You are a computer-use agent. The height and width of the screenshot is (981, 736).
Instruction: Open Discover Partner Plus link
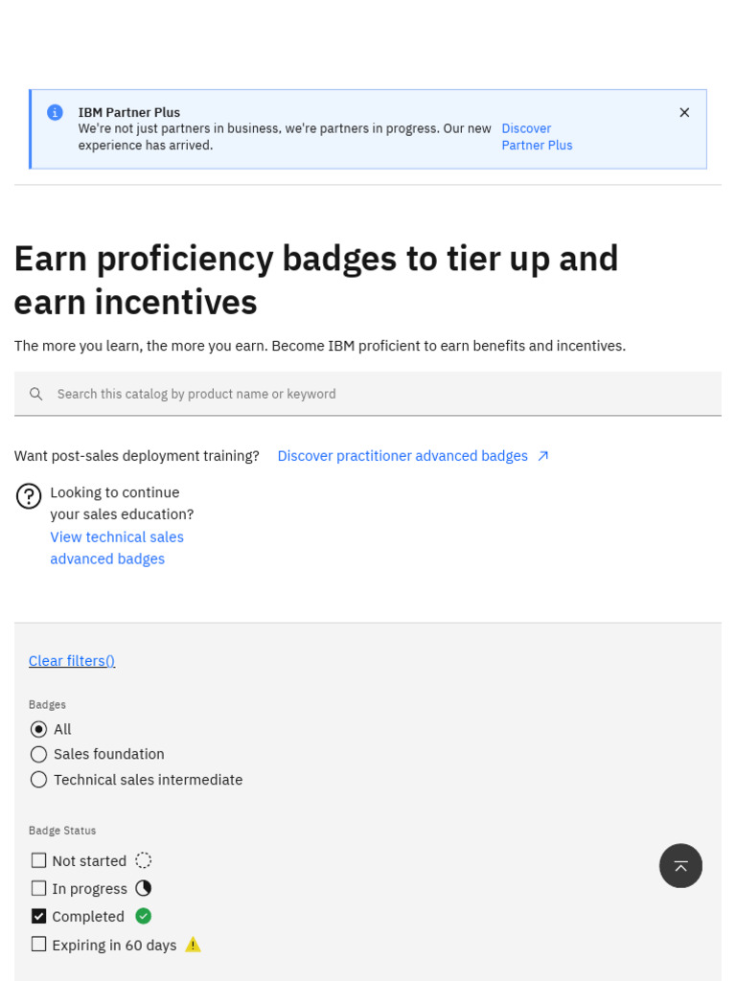[x=536, y=137]
